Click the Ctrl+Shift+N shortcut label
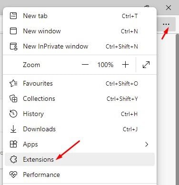This screenshot has height=185, width=179. click(x=122, y=47)
